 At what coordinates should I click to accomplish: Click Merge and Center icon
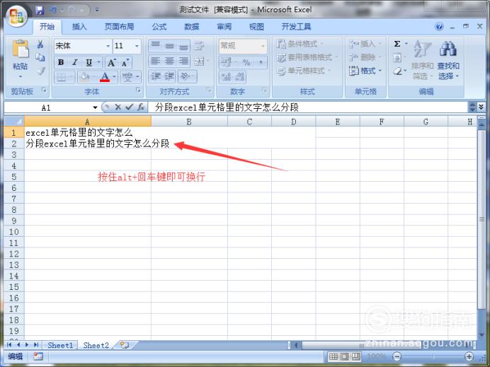[x=199, y=61]
